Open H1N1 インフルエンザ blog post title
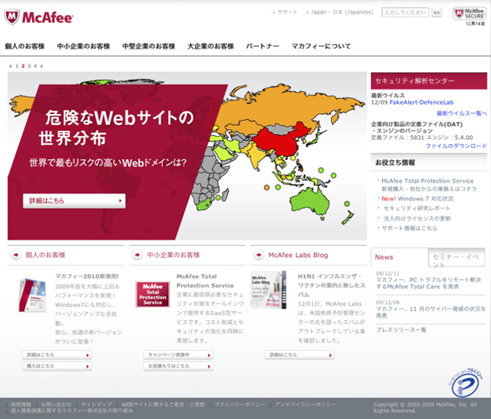This screenshot has height=419, width=491. click(x=331, y=285)
